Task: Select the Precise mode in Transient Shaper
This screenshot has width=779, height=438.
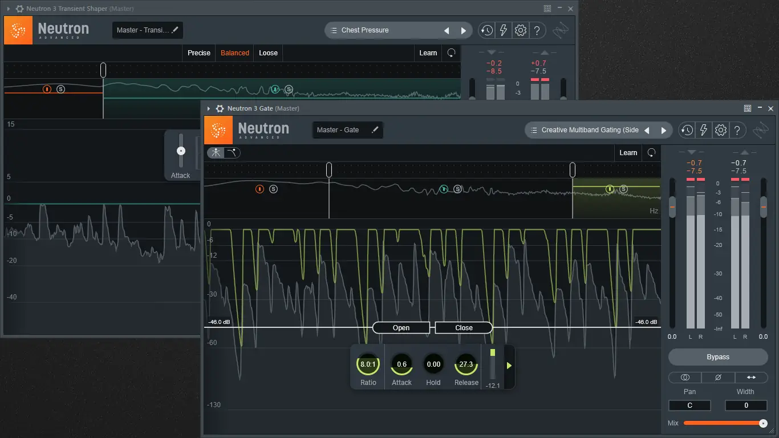Action: pyautogui.click(x=199, y=52)
